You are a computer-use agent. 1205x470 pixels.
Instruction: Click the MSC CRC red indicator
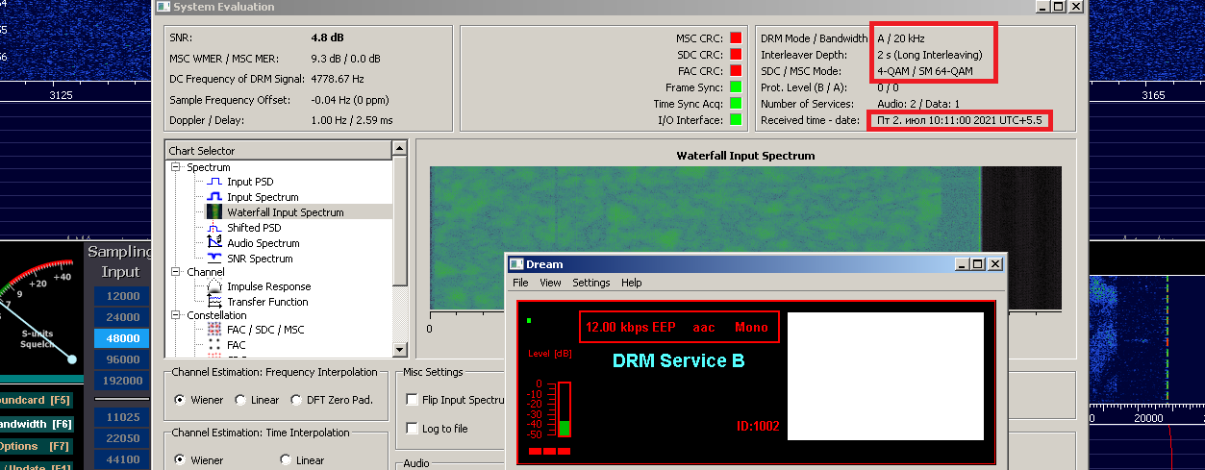click(736, 38)
